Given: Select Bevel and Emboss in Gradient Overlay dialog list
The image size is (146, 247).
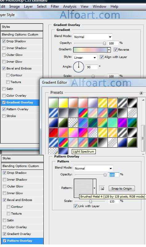Looking at the screenshot, I should coord(19,68).
